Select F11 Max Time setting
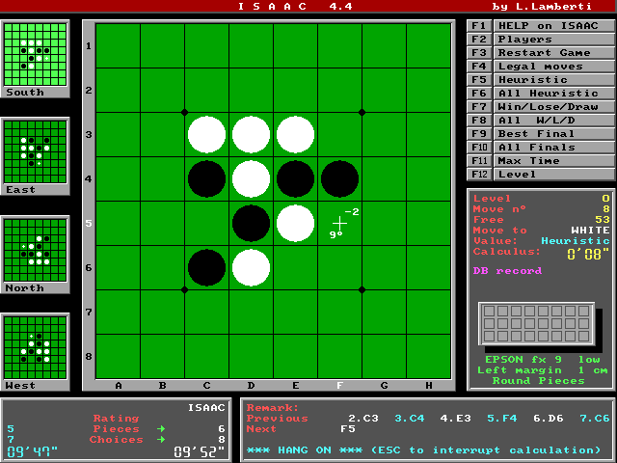 pos(540,160)
